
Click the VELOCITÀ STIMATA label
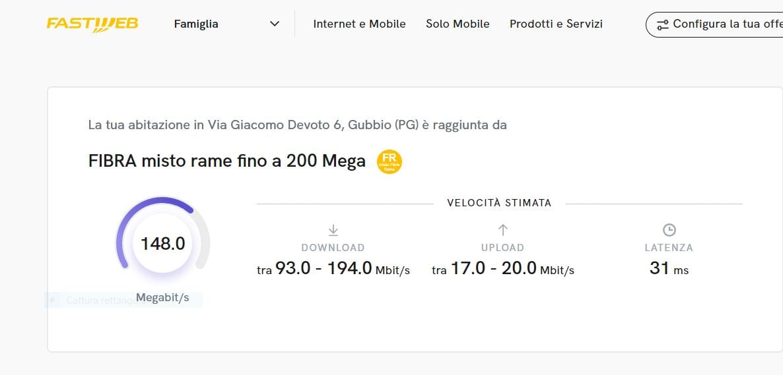tap(499, 203)
